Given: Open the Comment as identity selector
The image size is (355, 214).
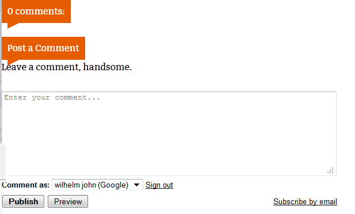Looking at the screenshot, I should click(x=97, y=185).
